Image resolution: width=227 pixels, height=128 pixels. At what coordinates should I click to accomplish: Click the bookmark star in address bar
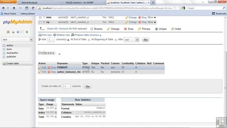coord(175,8)
